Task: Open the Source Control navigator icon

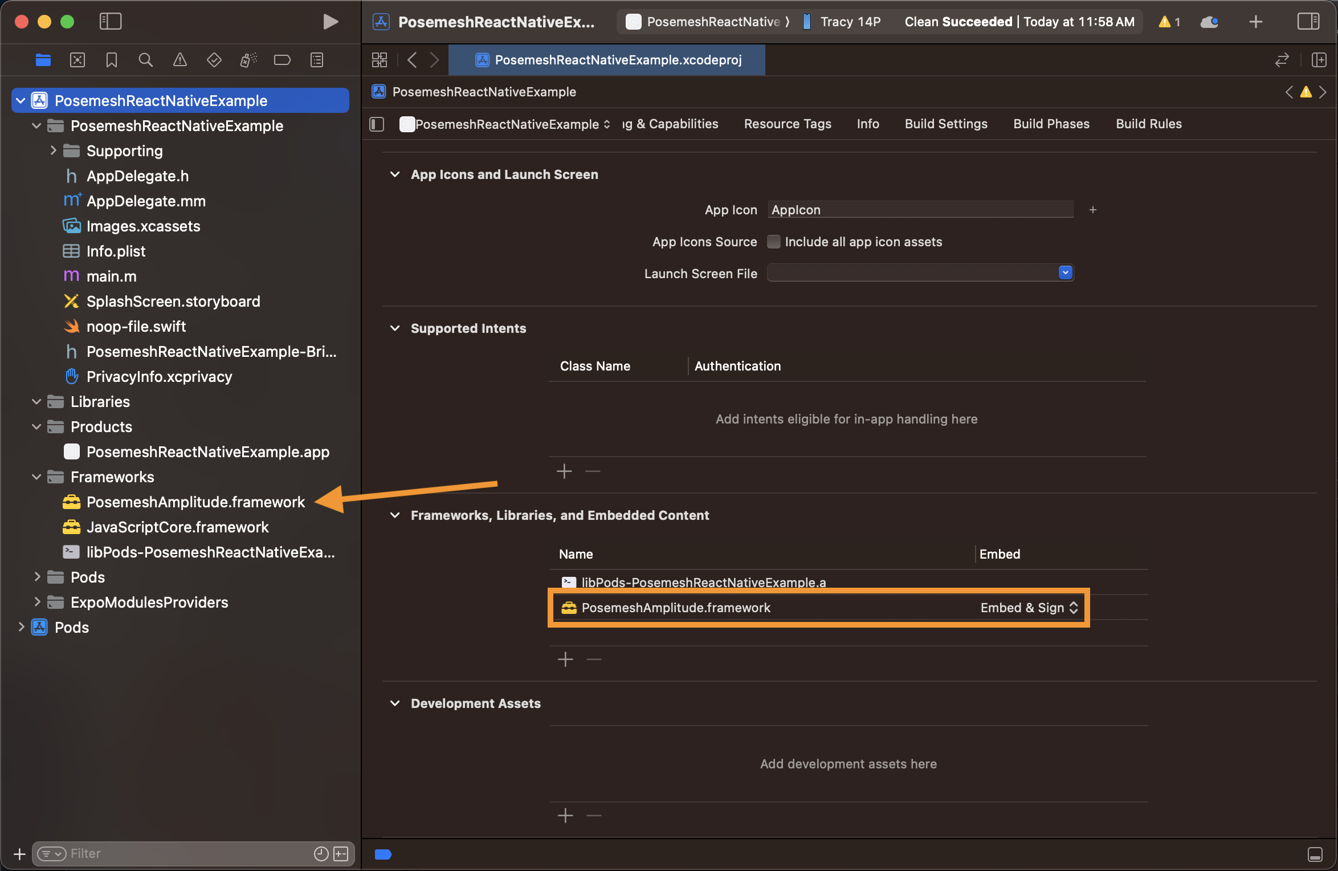Action: (x=77, y=60)
